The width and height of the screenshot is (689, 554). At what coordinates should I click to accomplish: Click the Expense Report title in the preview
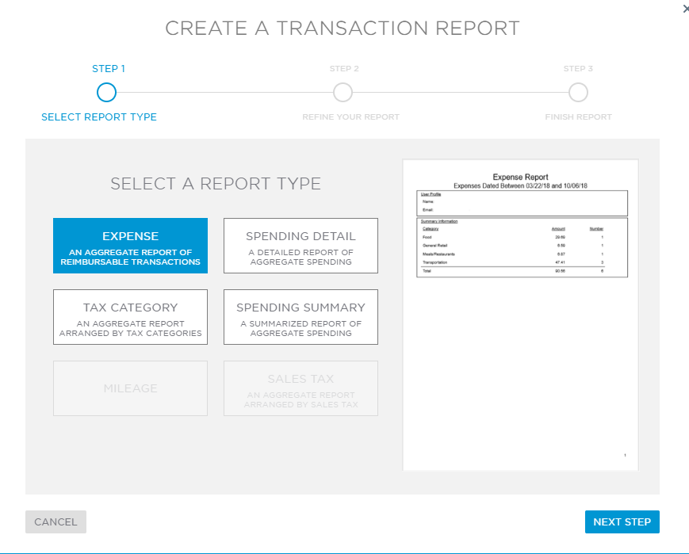point(520,176)
